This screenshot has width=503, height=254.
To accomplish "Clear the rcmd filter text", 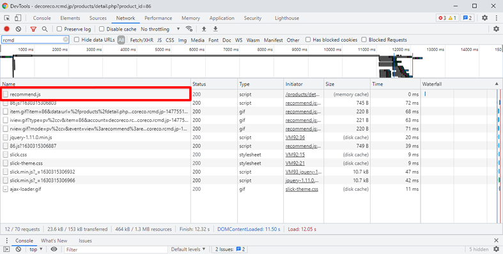I will pos(65,40).
